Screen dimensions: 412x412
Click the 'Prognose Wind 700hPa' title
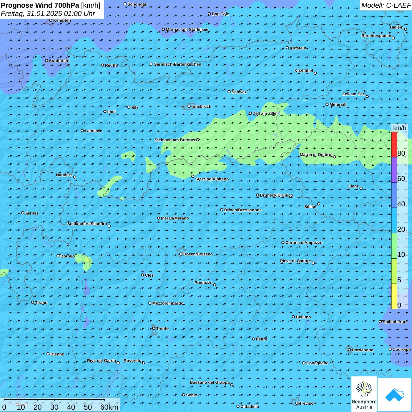pos(40,5)
